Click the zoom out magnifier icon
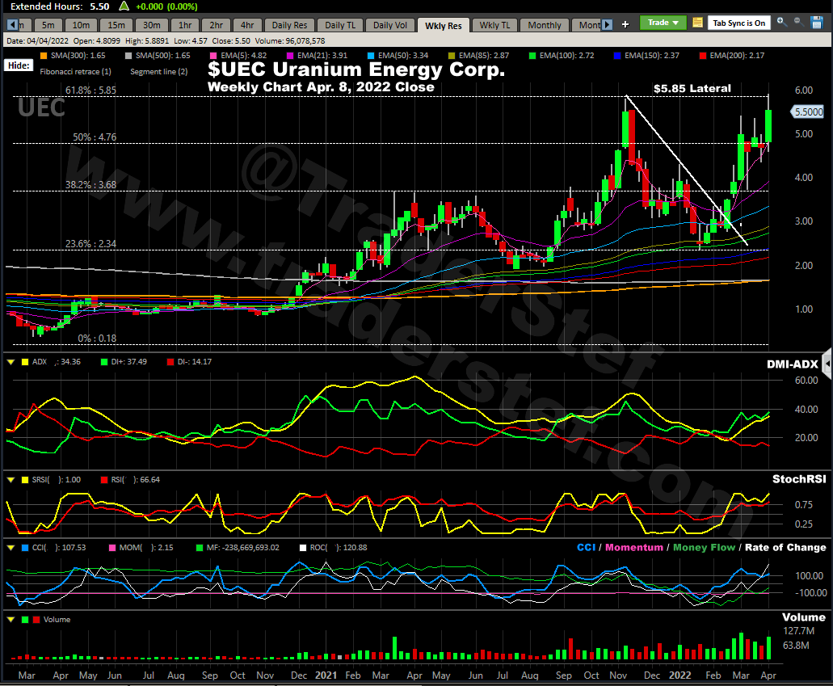Screen dimensions: 833x686 click(x=797, y=22)
